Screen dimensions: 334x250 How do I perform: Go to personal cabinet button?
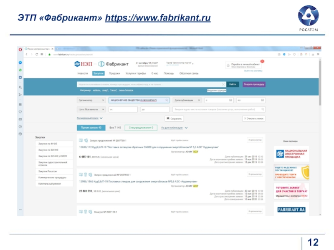coord(244,65)
